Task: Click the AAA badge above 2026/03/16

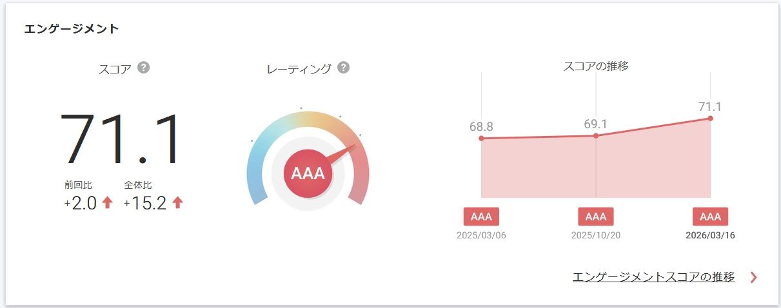Action: point(710,217)
